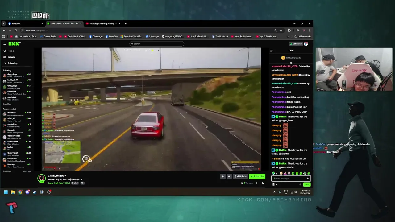The width and height of the screenshot is (395, 222).
Task: Show hidden system tray icons
Action: click(274, 192)
